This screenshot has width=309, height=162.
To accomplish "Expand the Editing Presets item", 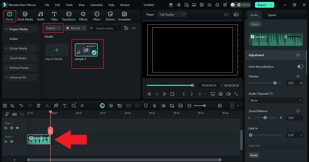I will [6, 68].
